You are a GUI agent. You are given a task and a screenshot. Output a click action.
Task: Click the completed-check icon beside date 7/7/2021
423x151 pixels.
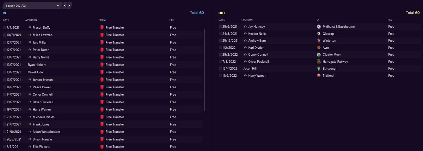pos(4,27)
